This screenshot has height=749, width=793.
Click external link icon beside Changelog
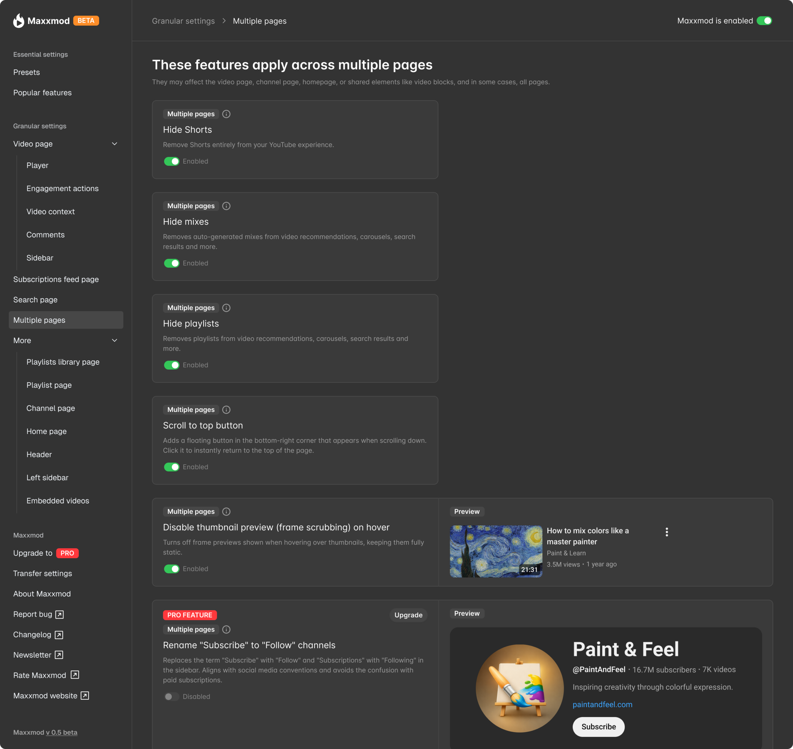(x=59, y=635)
